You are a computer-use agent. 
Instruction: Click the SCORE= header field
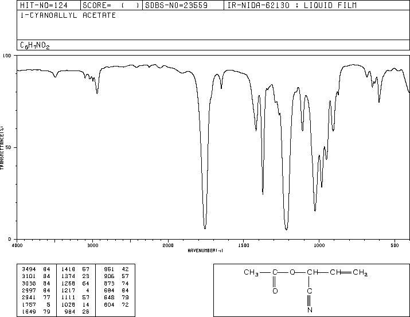click(111, 5)
